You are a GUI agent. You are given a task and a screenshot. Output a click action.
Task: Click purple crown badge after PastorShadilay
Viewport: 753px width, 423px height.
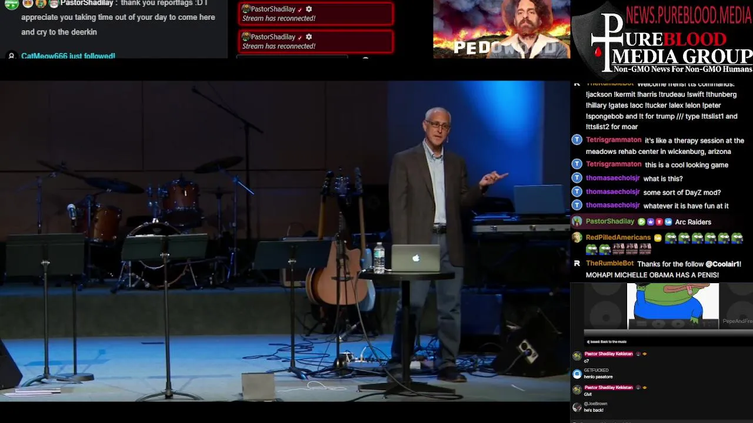point(651,221)
